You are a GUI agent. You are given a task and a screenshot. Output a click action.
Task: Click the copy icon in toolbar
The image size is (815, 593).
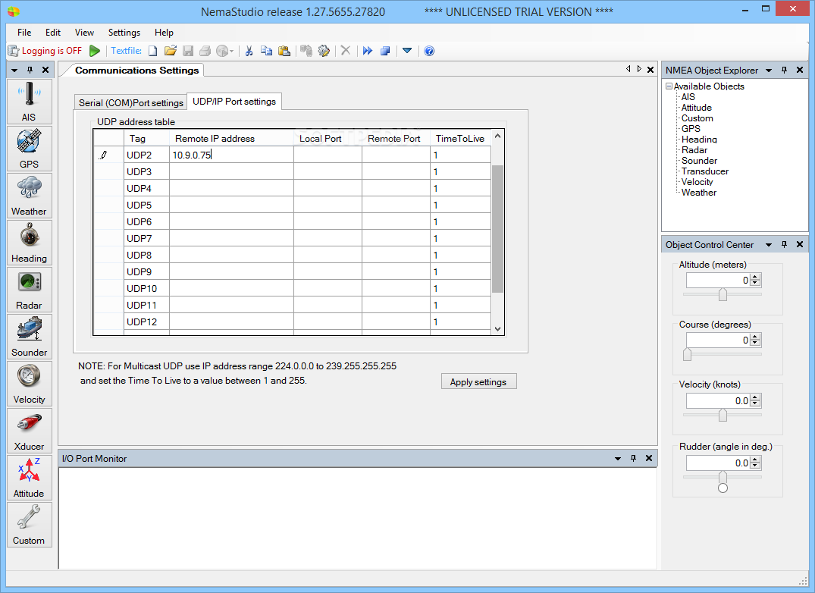click(266, 51)
